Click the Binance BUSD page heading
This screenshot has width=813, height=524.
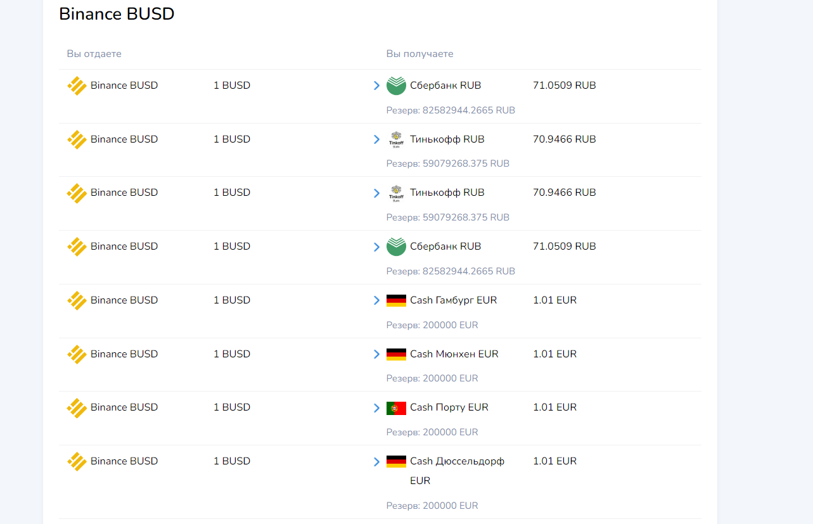117,14
